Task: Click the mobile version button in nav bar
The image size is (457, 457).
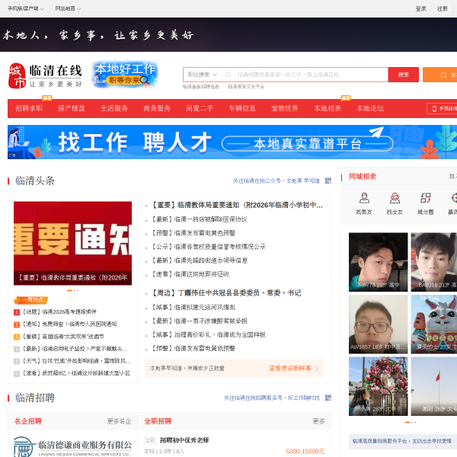Action: (x=442, y=108)
